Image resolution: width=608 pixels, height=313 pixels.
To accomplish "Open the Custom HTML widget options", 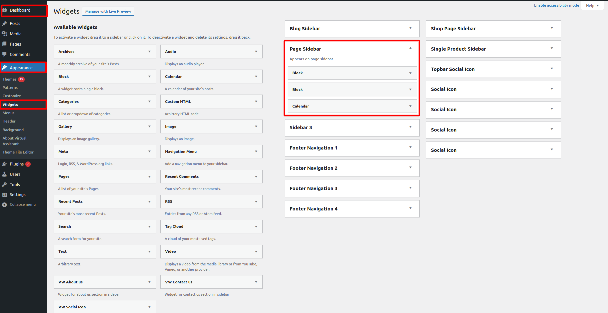I will point(256,102).
